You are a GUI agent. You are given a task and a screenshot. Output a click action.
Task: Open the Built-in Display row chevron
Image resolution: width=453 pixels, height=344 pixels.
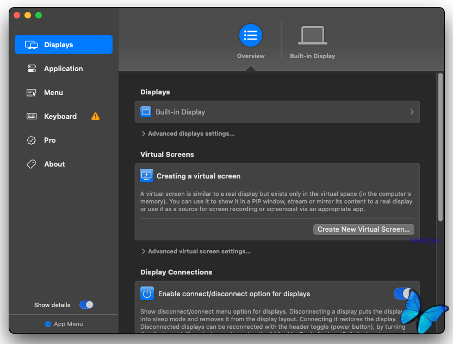(412, 112)
